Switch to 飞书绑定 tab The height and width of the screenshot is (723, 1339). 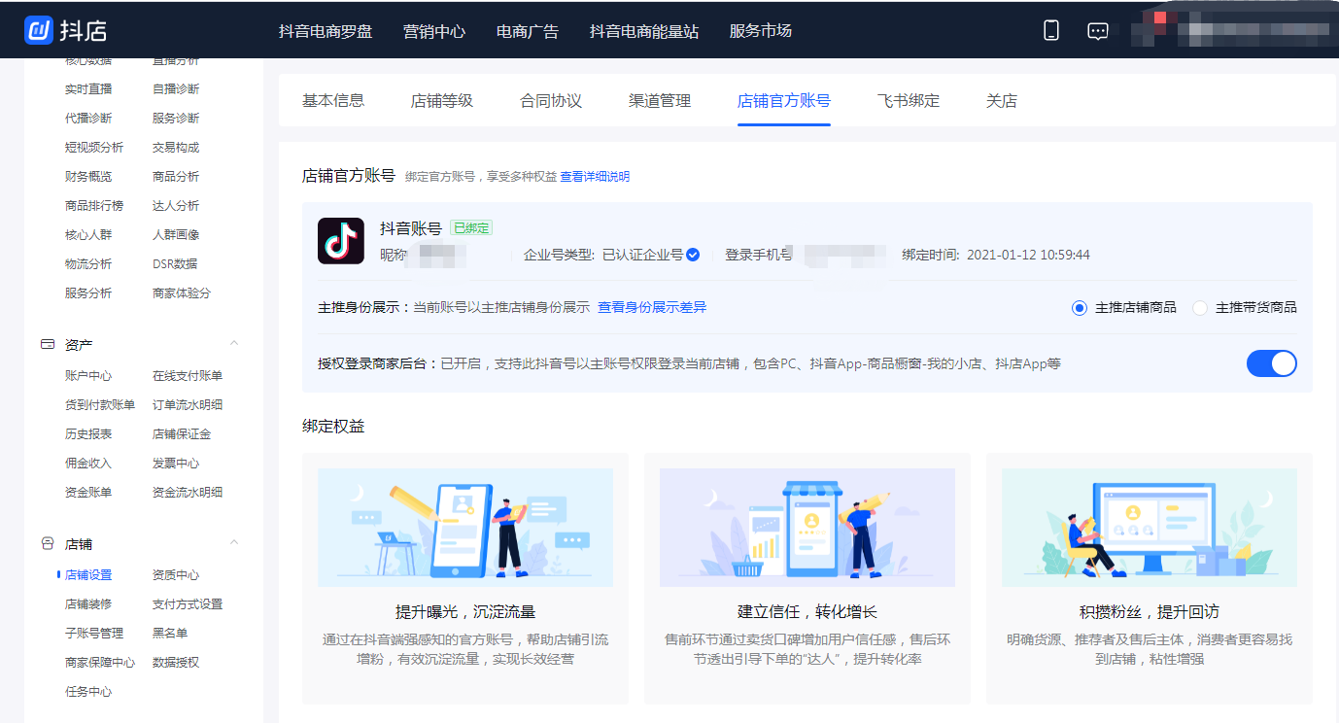[x=909, y=100]
